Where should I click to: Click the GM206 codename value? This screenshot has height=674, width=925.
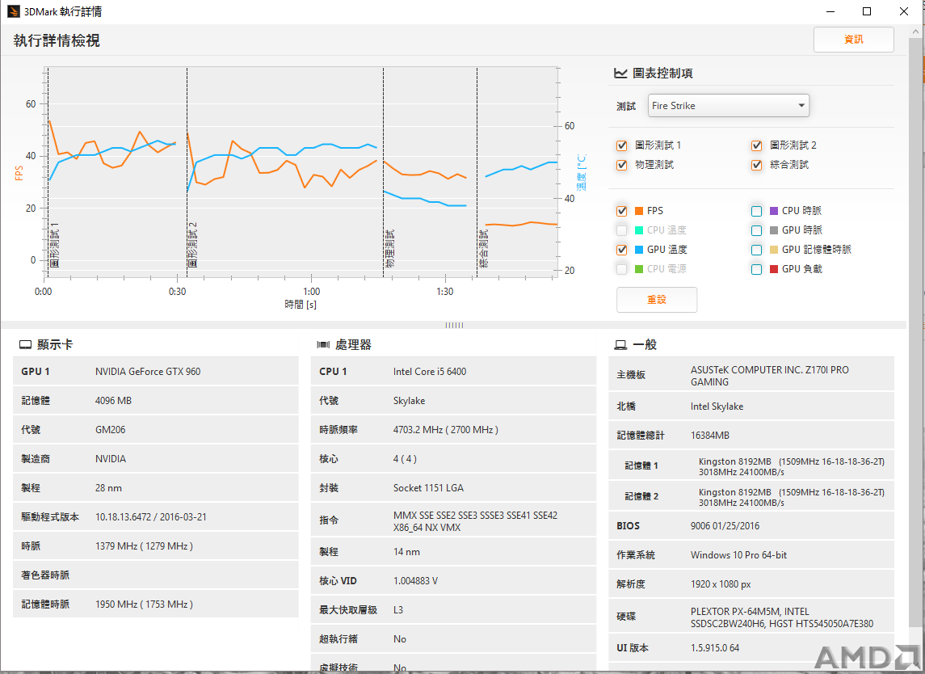[111, 430]
